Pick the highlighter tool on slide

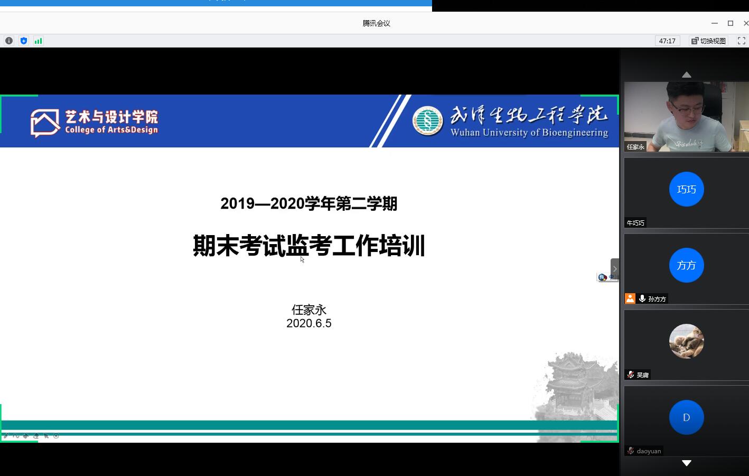pos(26,436)
